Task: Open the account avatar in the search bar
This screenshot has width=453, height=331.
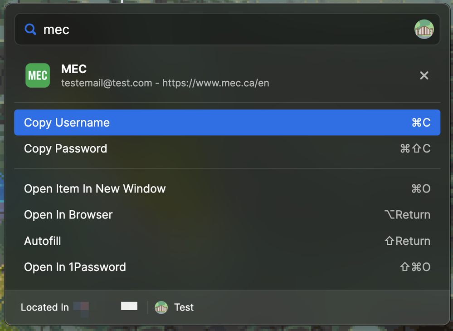Action: tap(424, 30)
